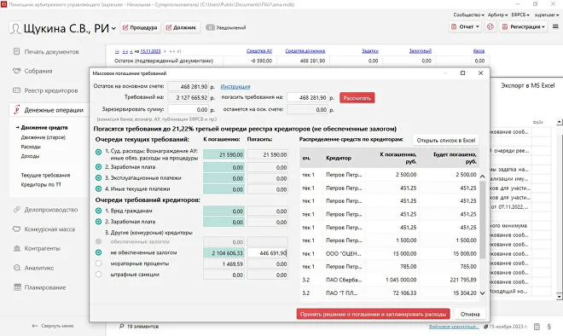563x336 pixels.
Task: Open Печать документов sidebar icon
Action: (16, 51)
